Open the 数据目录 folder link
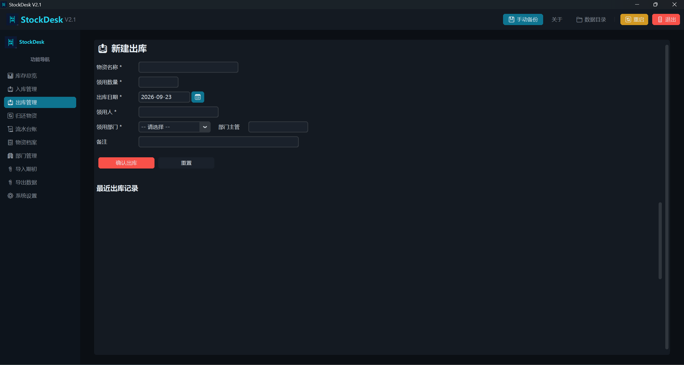 (591, 19)
